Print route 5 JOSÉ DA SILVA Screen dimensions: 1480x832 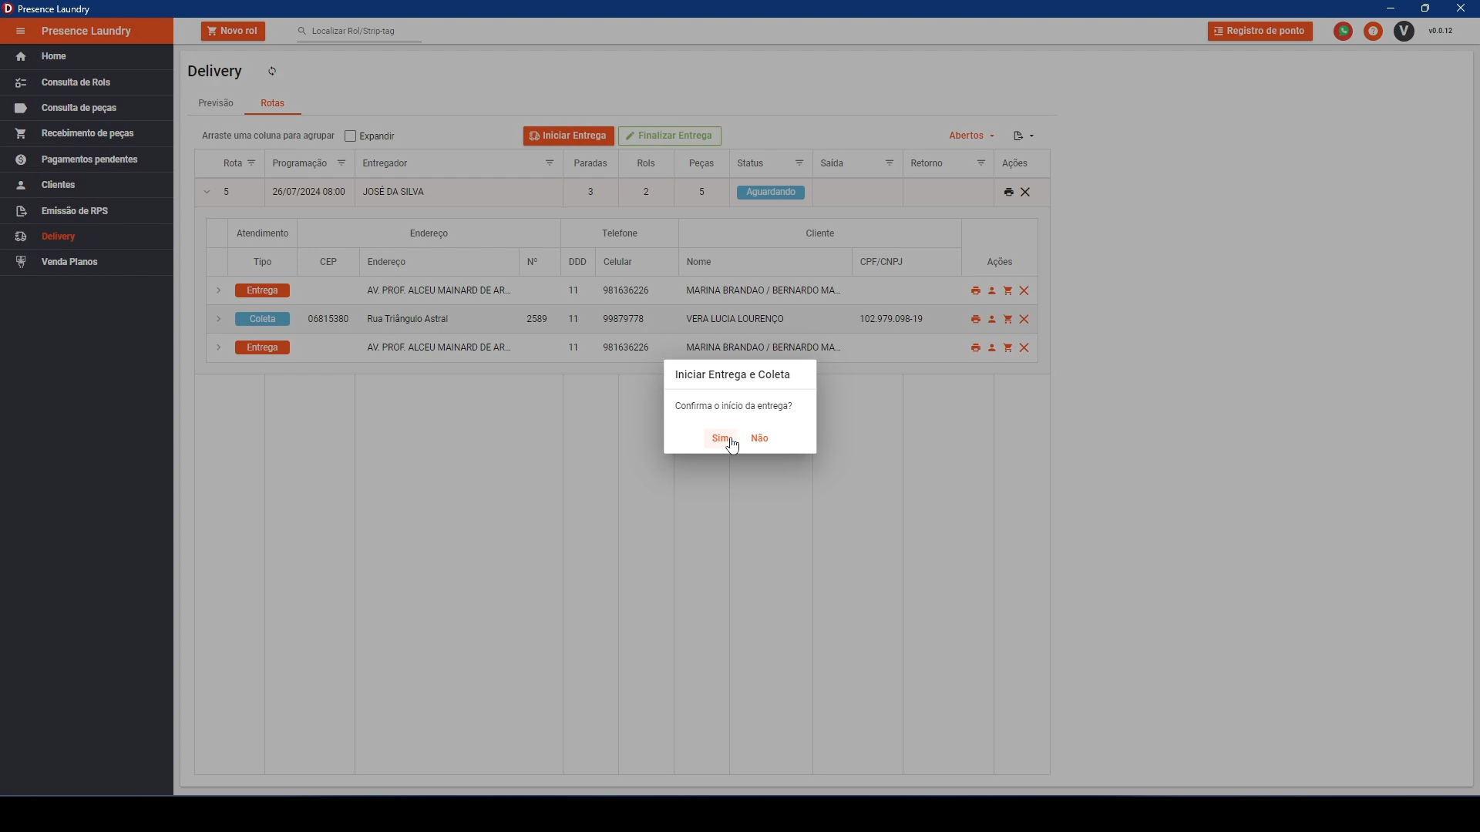(x=1009, y=193)
